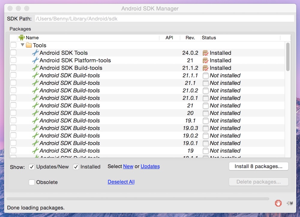The width and height of the screenshot is (300, 217).
Task: Click the wrench icon for Build-tools revision 21.1.2
Action: [35, 68]
